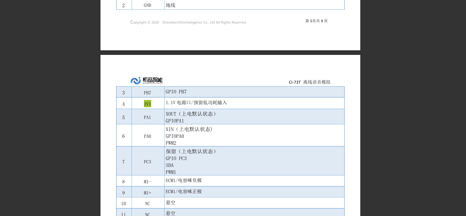Click the pin number 10 cell
The height and width of the screenshot is (216, 466).
tap(123, 204)
